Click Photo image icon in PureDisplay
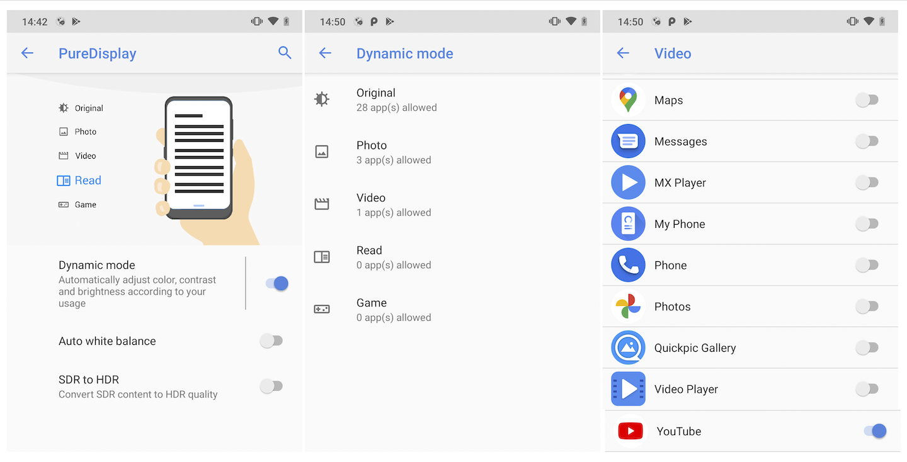The image size is (907, 462). pyautogui.click(x=64, y=132)
